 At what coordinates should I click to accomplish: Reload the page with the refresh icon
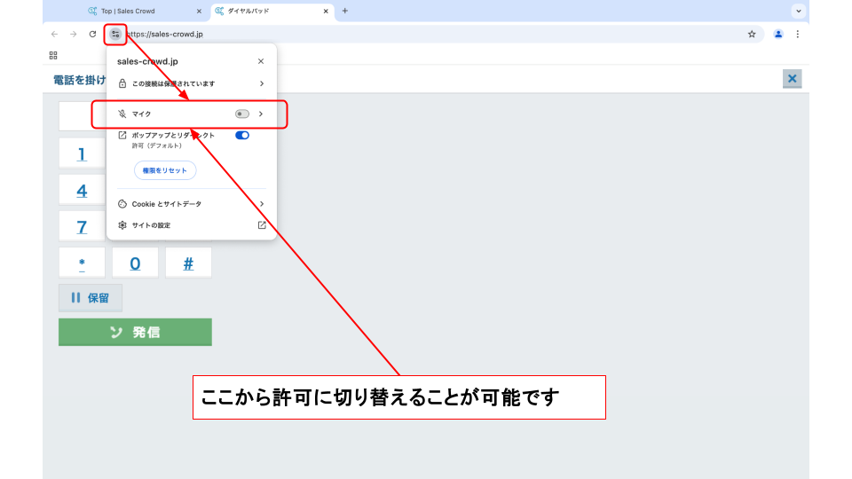click(x=92, y=34)
